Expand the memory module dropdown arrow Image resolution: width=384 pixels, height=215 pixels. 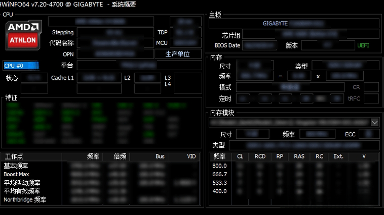click(x=374, y=122)
